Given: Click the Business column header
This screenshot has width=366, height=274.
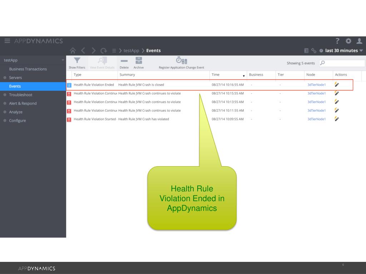Looking at the screenshot, I should (256, 75).
